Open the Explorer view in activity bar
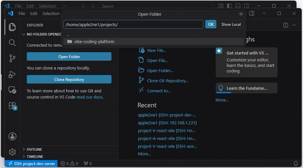The width and height of the screenshot is (303, 168). tap(12, 27)
